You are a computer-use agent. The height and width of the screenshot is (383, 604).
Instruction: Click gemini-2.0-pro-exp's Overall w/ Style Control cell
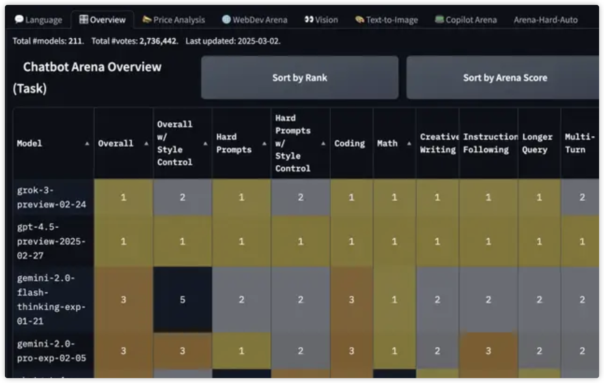click(183, 351)
